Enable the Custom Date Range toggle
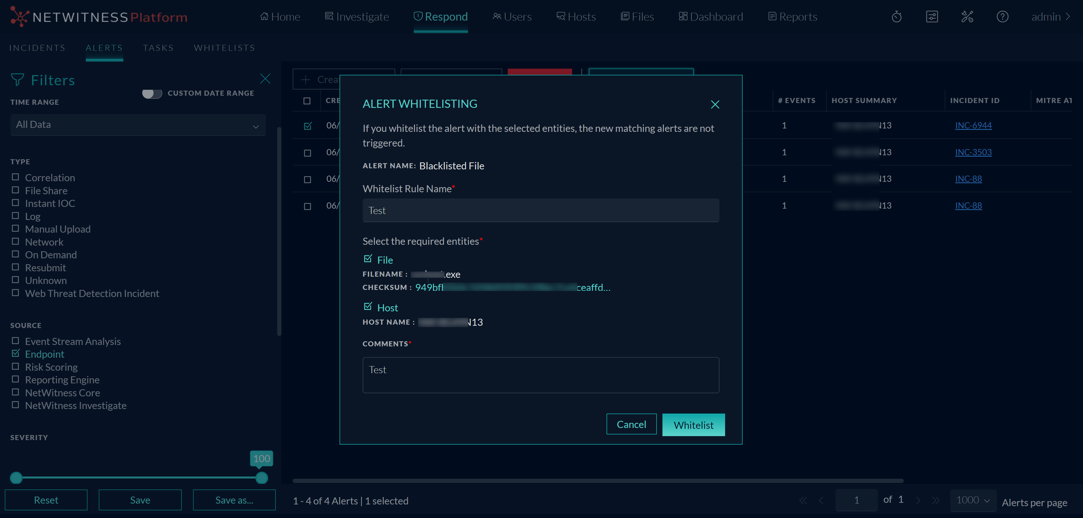Screen dimensions: 1083x518 152,93
